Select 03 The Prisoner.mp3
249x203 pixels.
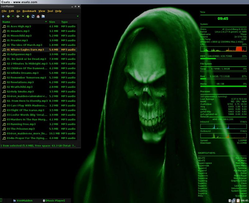(x=40, y=129)
